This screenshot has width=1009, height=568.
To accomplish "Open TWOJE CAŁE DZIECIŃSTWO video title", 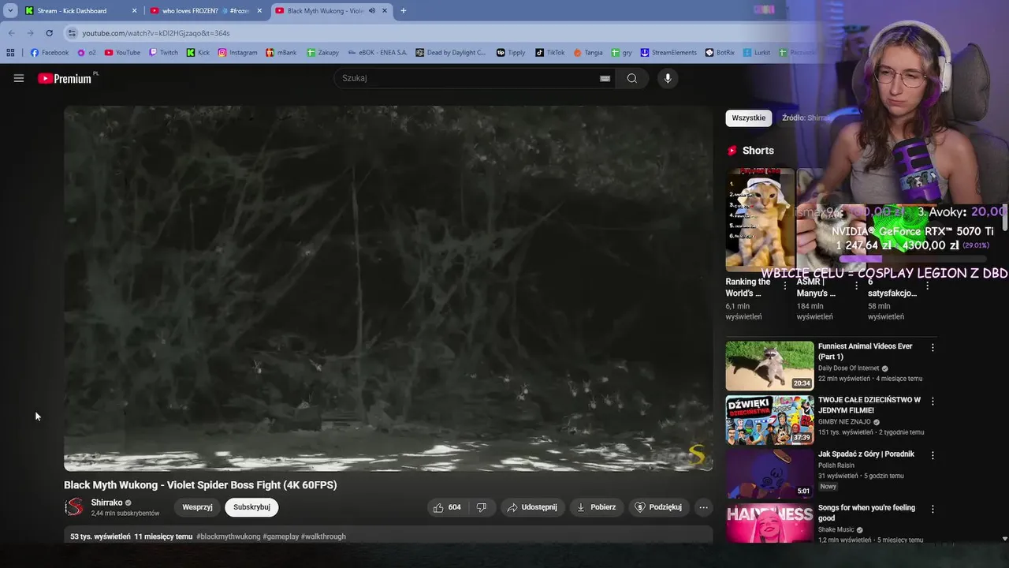I will coord(869,405).
